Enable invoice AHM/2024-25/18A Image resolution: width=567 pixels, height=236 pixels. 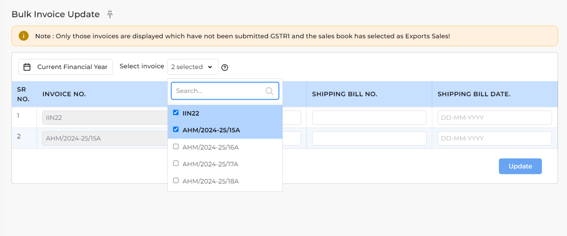point(176,181)
